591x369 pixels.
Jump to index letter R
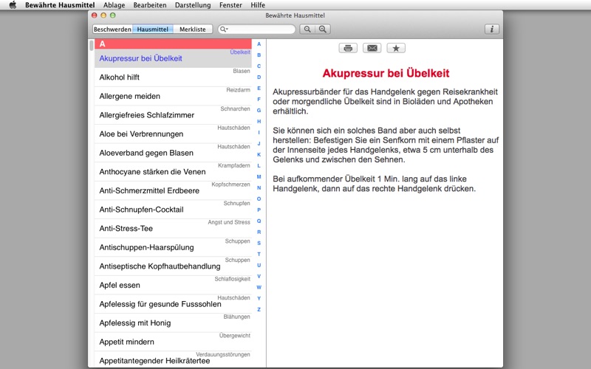[x=259, y=232]
